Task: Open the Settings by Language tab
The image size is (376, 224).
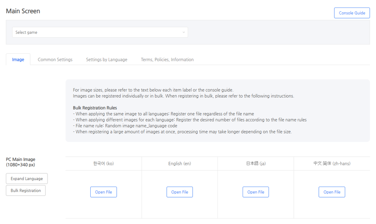Action: (107, 59)
